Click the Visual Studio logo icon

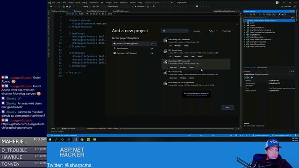pos(50,3)
